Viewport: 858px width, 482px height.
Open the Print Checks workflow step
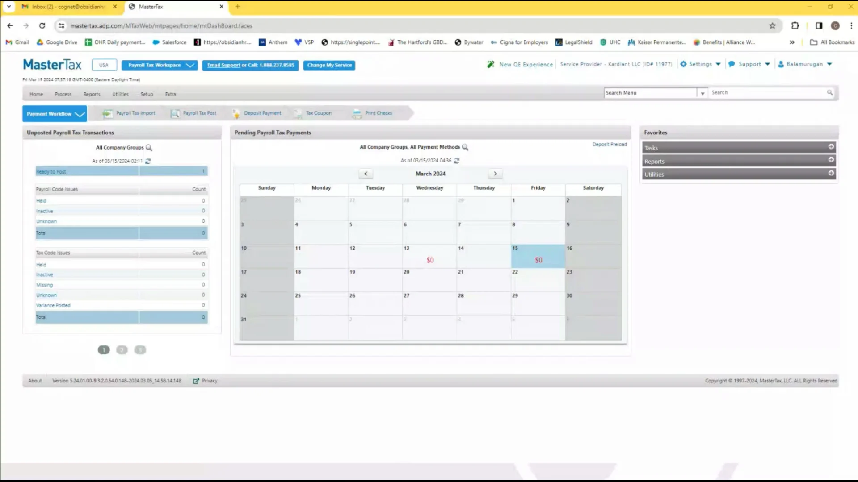[x=372, y=113]
